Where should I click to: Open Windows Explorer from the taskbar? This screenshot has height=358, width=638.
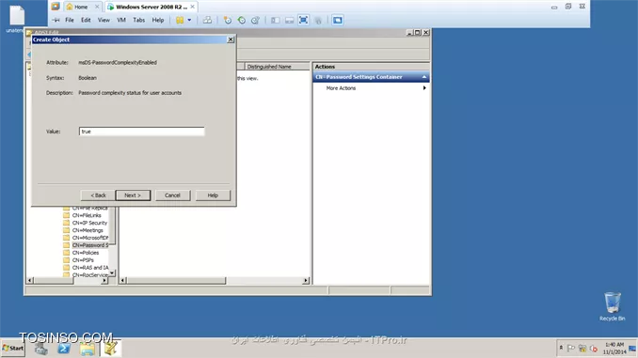88,349
